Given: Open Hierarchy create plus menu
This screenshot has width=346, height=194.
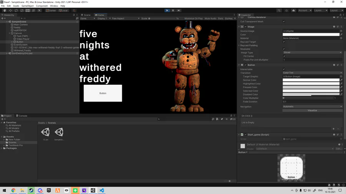Looking at the screenshot, I should click(3, 18).
